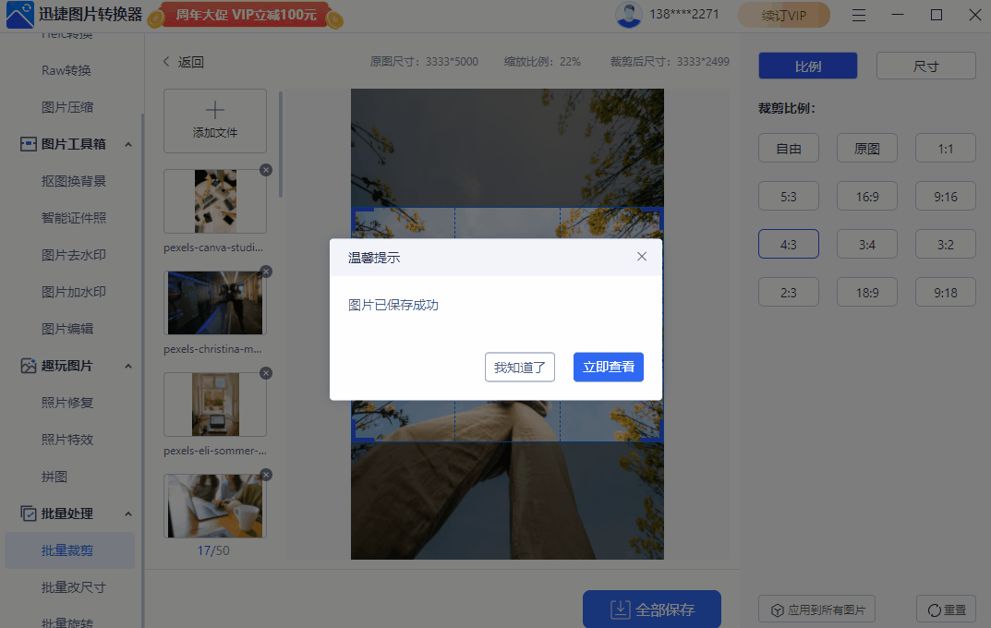Click the 我知道了 button
Image resolution: width=991 pixels, height=628 pixels.
tap(520, 367)
